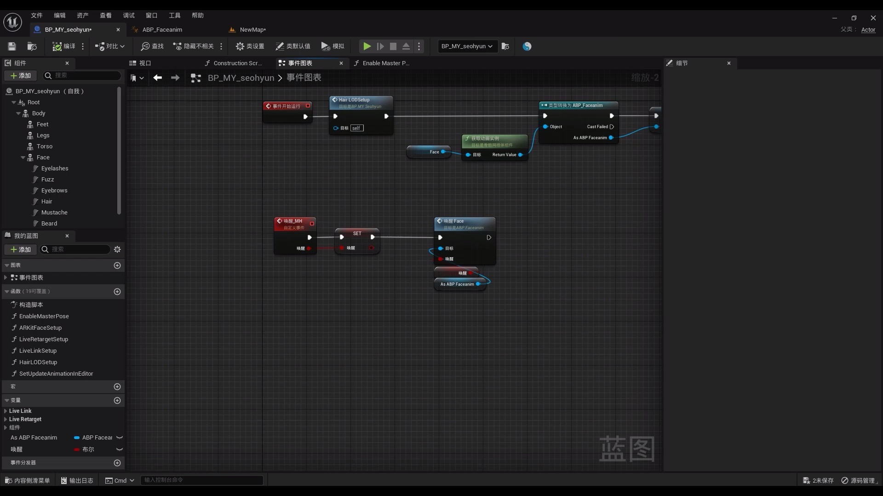Collapse the Face component tree node
The height and width of the screenshot is (496, 883).
pyautogui.click(x=23, y=158)
